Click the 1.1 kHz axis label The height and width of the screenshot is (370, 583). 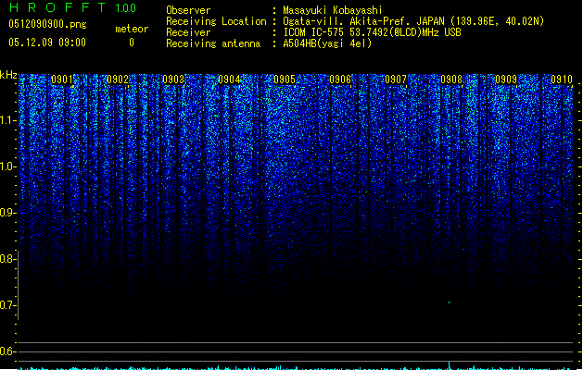coord(7,120)
